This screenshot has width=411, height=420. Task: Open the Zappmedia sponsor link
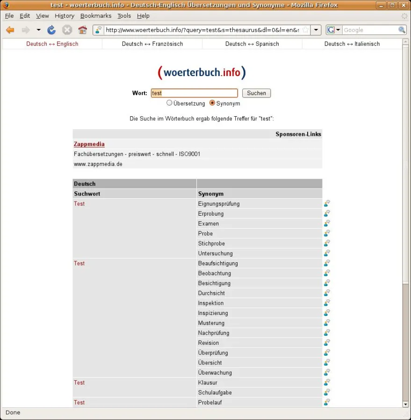pyautogui.click(x=89, y=144)
